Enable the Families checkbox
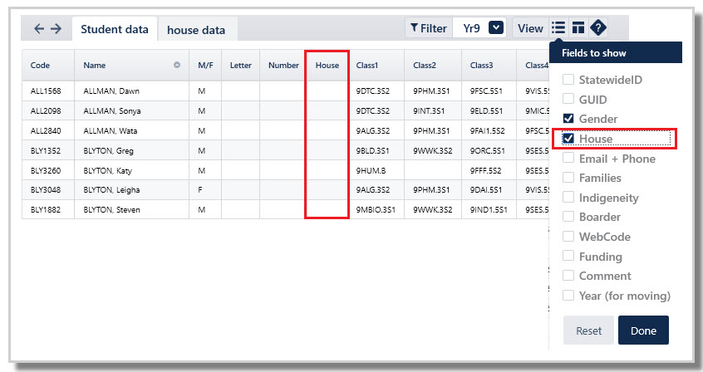Image resolution: width=703 pixels, height=372 pixels. [x=568, y=178]
